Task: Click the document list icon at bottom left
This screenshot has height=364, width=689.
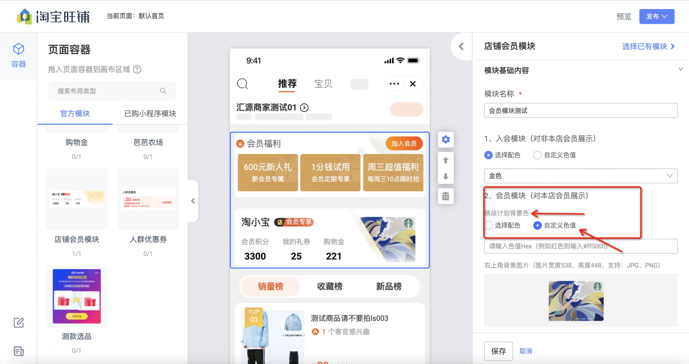Action: tap(19, 351)
